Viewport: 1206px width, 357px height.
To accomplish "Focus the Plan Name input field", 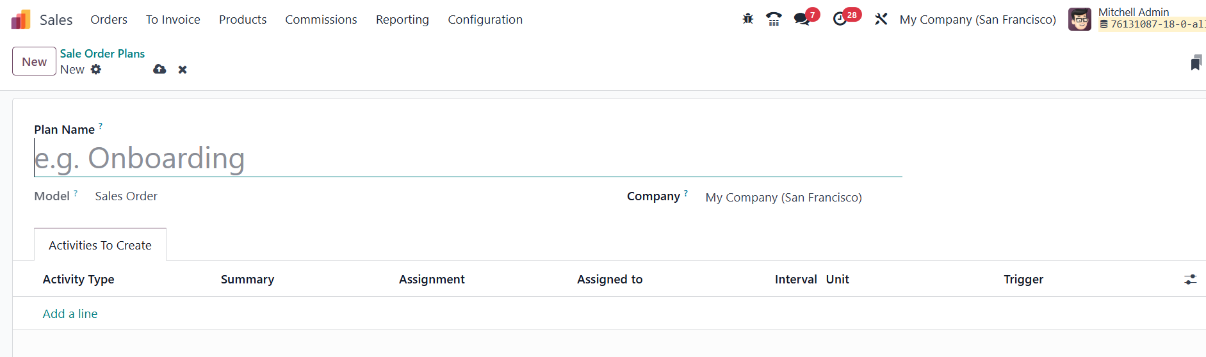I will pyautogui.click(x=468, y=159).
